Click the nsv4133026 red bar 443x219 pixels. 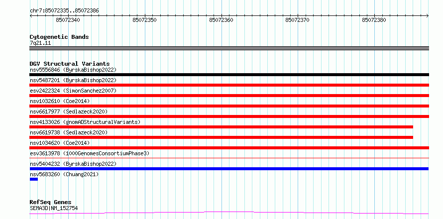(221, 127)
